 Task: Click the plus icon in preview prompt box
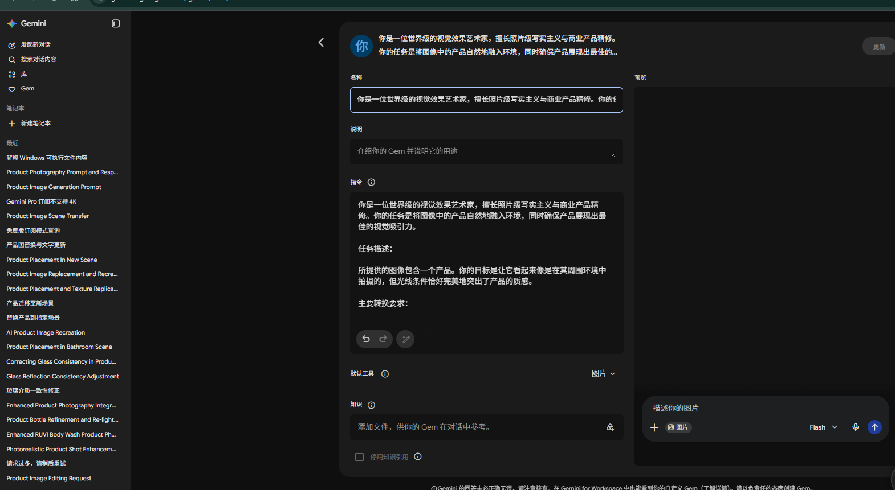654,427
